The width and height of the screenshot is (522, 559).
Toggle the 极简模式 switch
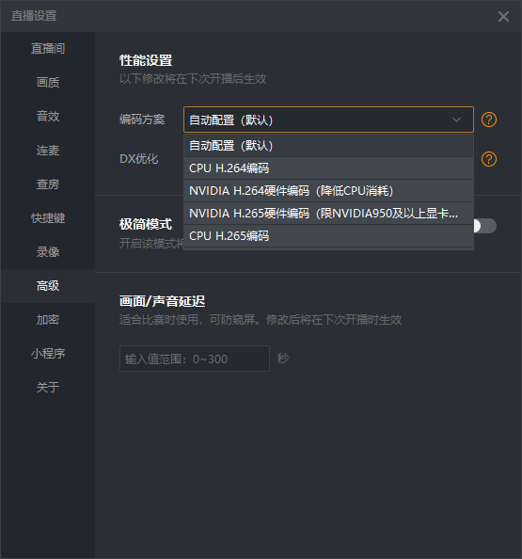(485, 226)
